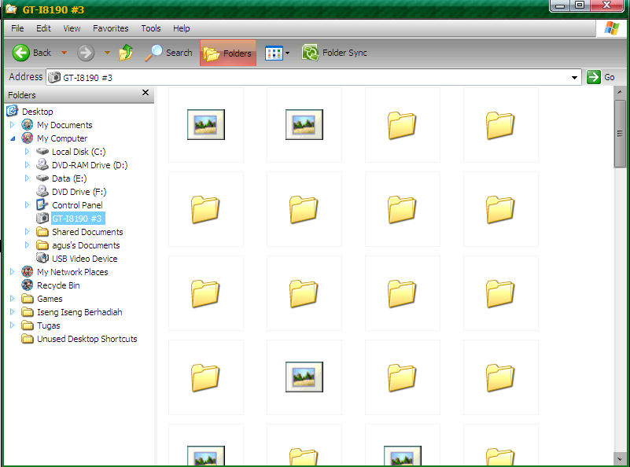Select the DVD-RAM Drive (D:) icon
The height and width of the screenshot is (467, 630).
tap(42, 164)
